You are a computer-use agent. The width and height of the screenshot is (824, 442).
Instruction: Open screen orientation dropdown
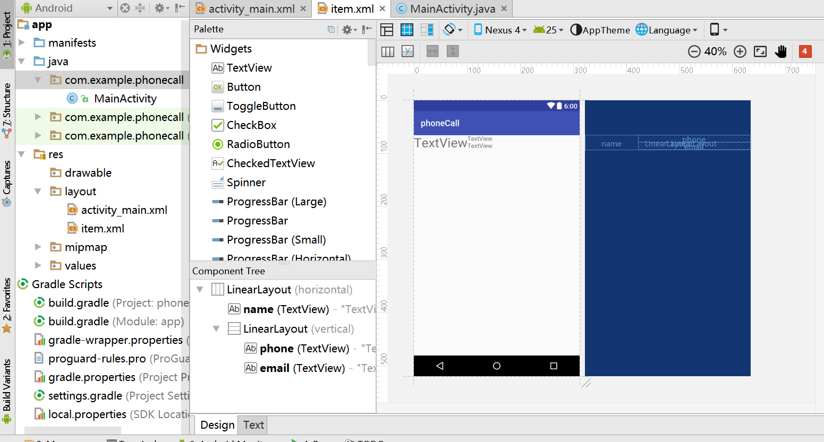[x=453, y=30]
